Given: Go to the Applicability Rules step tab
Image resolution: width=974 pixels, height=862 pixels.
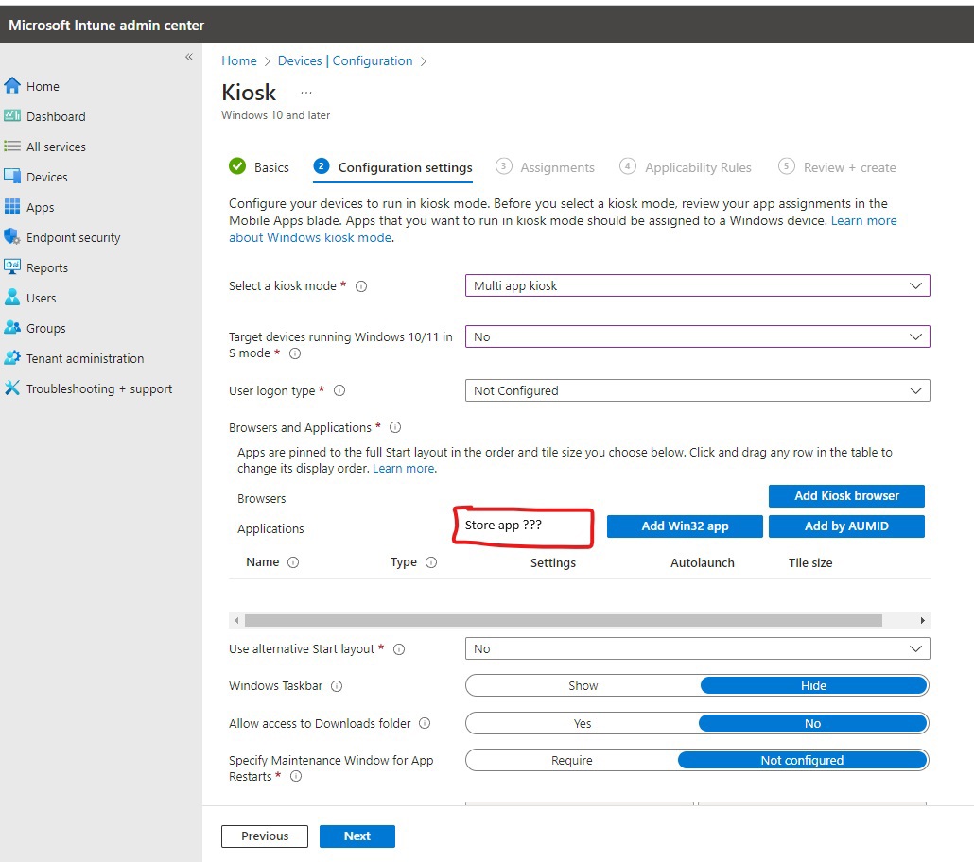Looking at the screenshot, I should pos(686,167).
